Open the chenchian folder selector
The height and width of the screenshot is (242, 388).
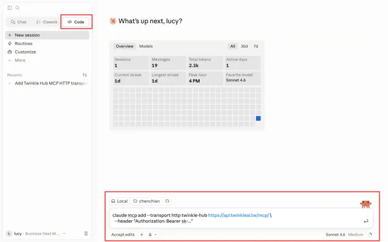click(x=147, y=201)
